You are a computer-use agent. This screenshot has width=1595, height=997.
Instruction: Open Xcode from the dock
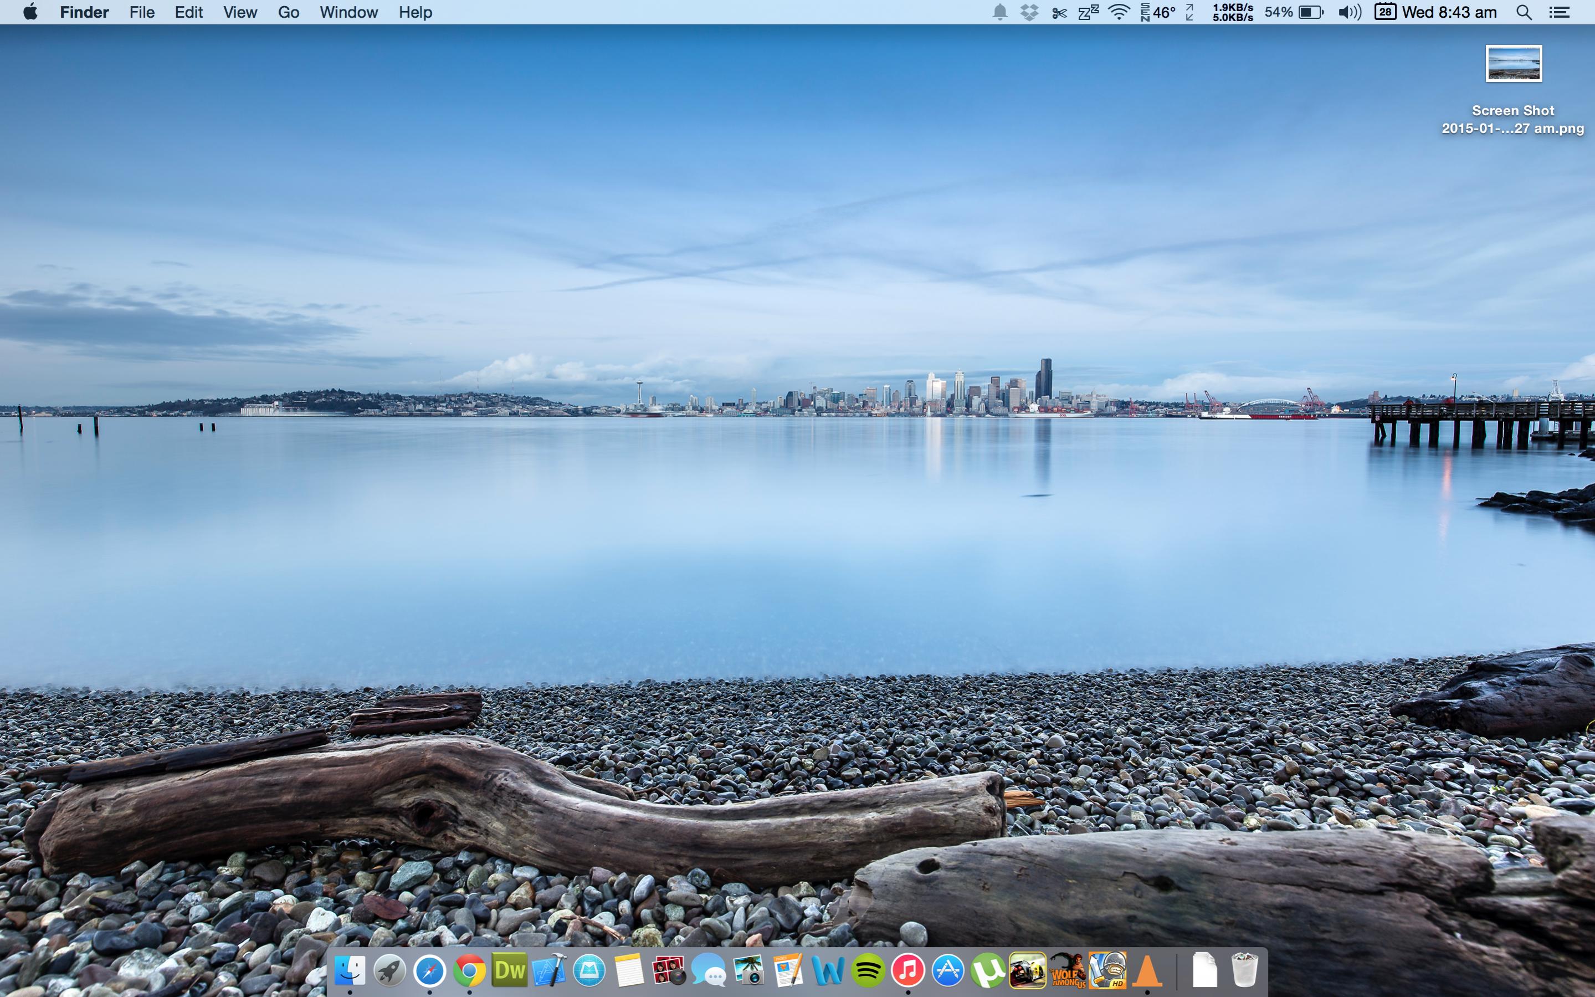point(549,970)
